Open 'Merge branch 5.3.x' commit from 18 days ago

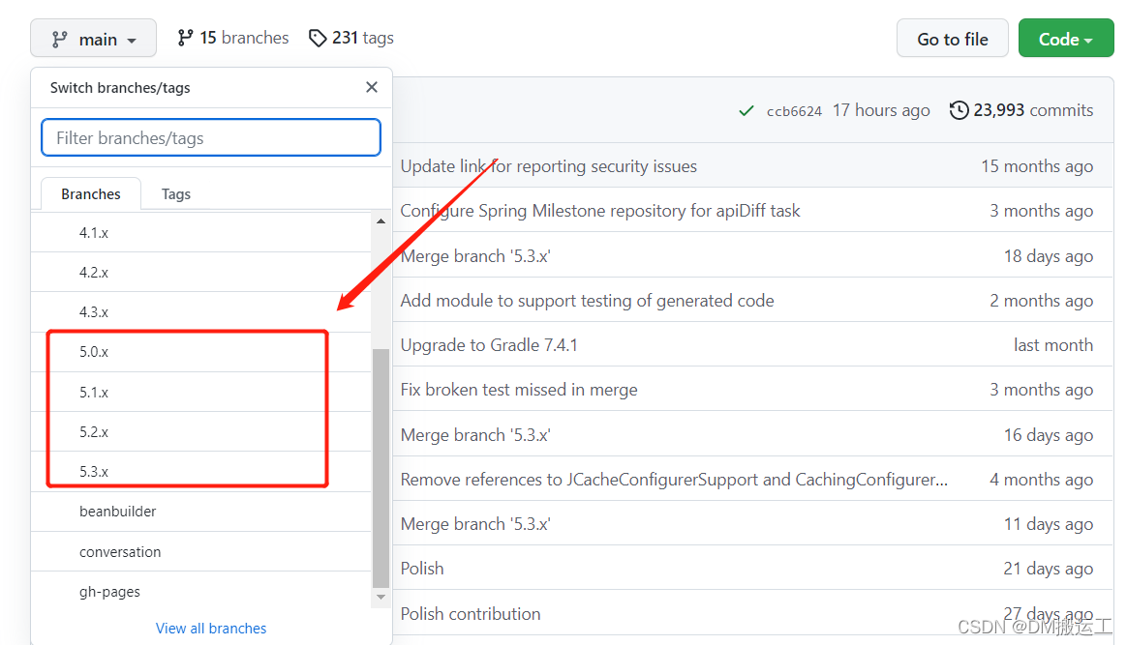[475, 255]
